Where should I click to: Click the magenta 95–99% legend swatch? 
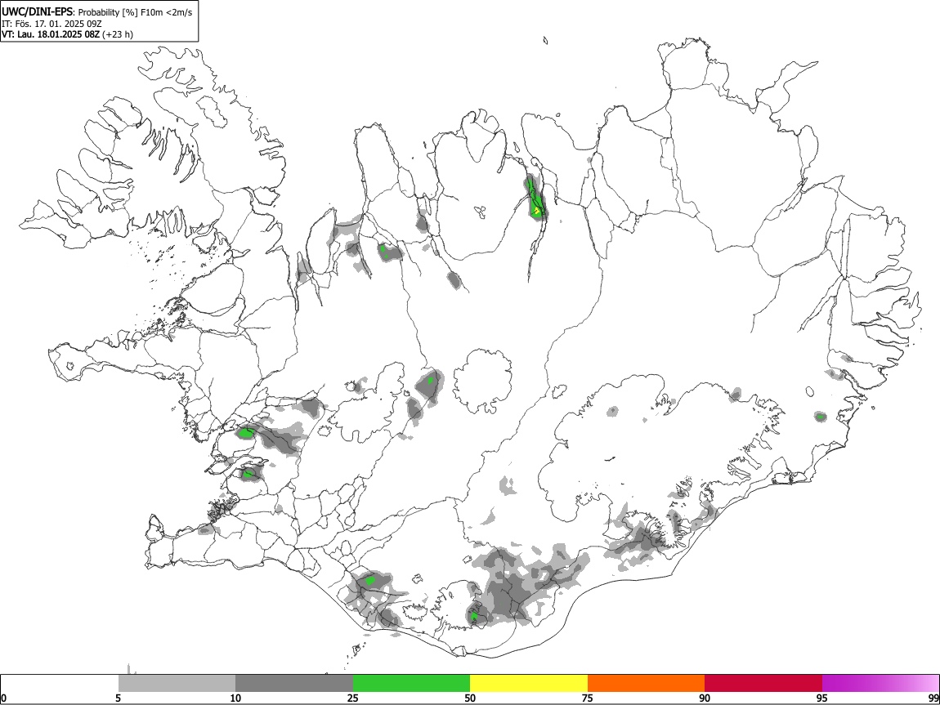pos(880,684)
